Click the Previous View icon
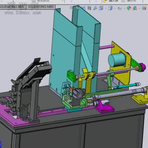148x148 pixels. point(84,8)
